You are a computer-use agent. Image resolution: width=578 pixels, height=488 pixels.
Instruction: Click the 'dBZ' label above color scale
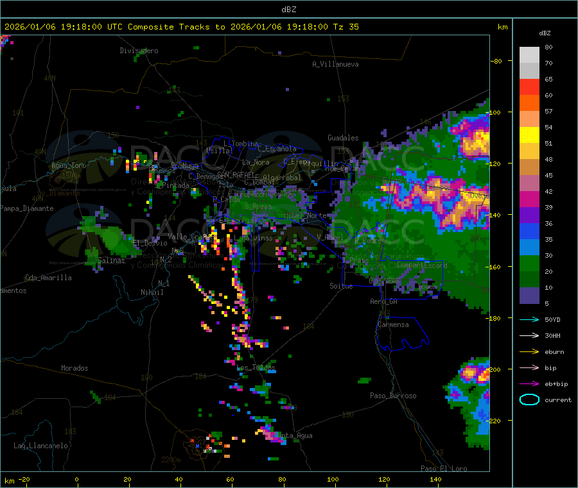[545, 33]
